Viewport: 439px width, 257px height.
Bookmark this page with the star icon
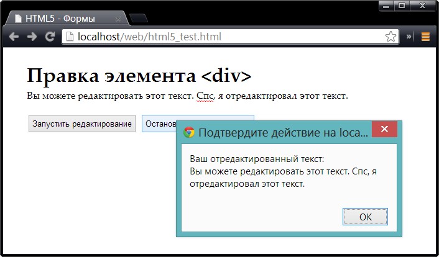pyautogui.click(x=390, y=37)
